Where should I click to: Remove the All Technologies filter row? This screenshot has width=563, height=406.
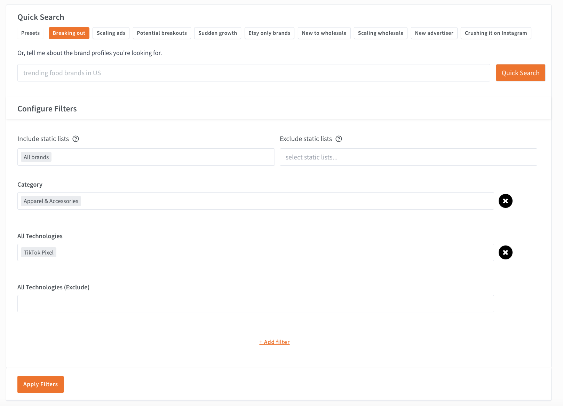click(505, 252)
